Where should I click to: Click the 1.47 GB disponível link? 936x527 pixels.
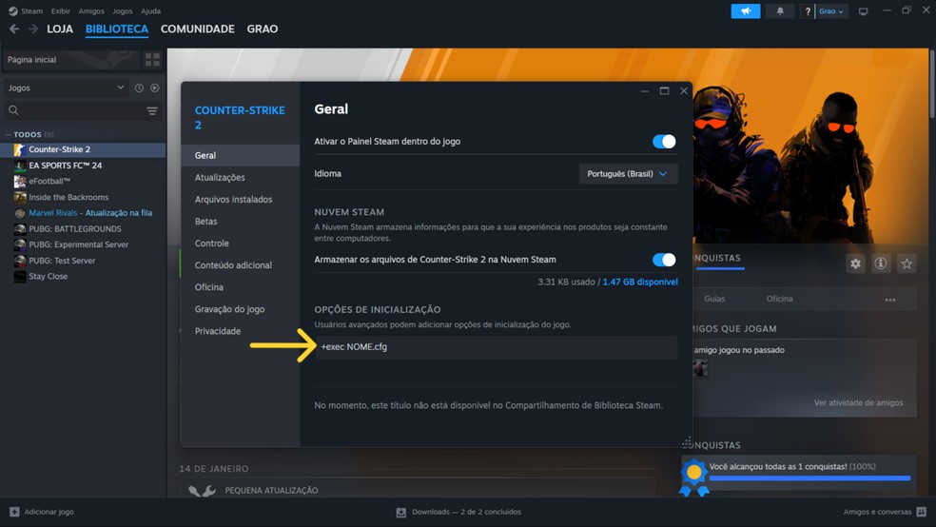(640, 282)
